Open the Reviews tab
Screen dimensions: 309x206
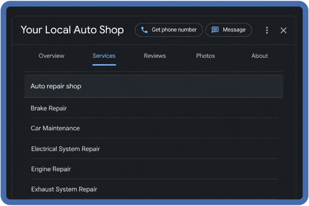pos(155,56)
